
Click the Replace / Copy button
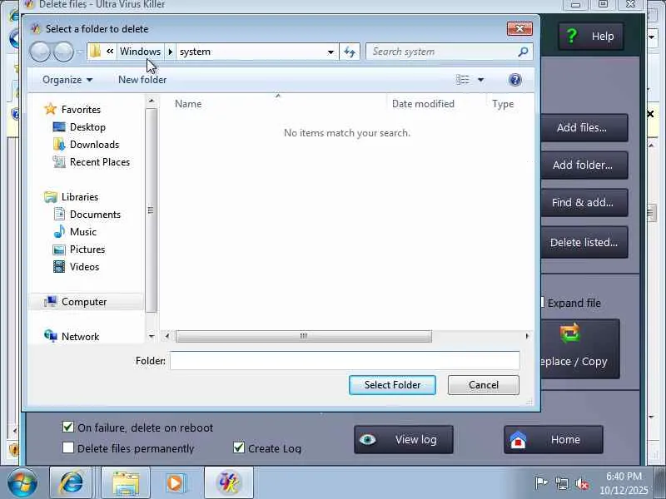click(x=580, y=349)
